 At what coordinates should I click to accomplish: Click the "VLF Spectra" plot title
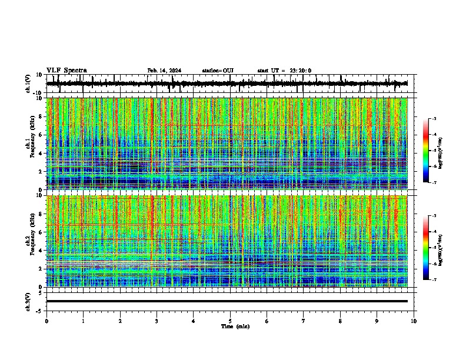[66, 71]
